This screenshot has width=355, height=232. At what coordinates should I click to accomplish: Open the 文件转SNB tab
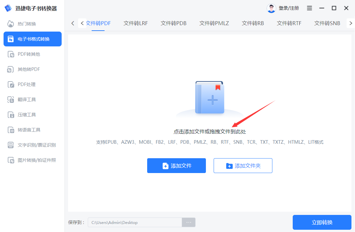327,23
